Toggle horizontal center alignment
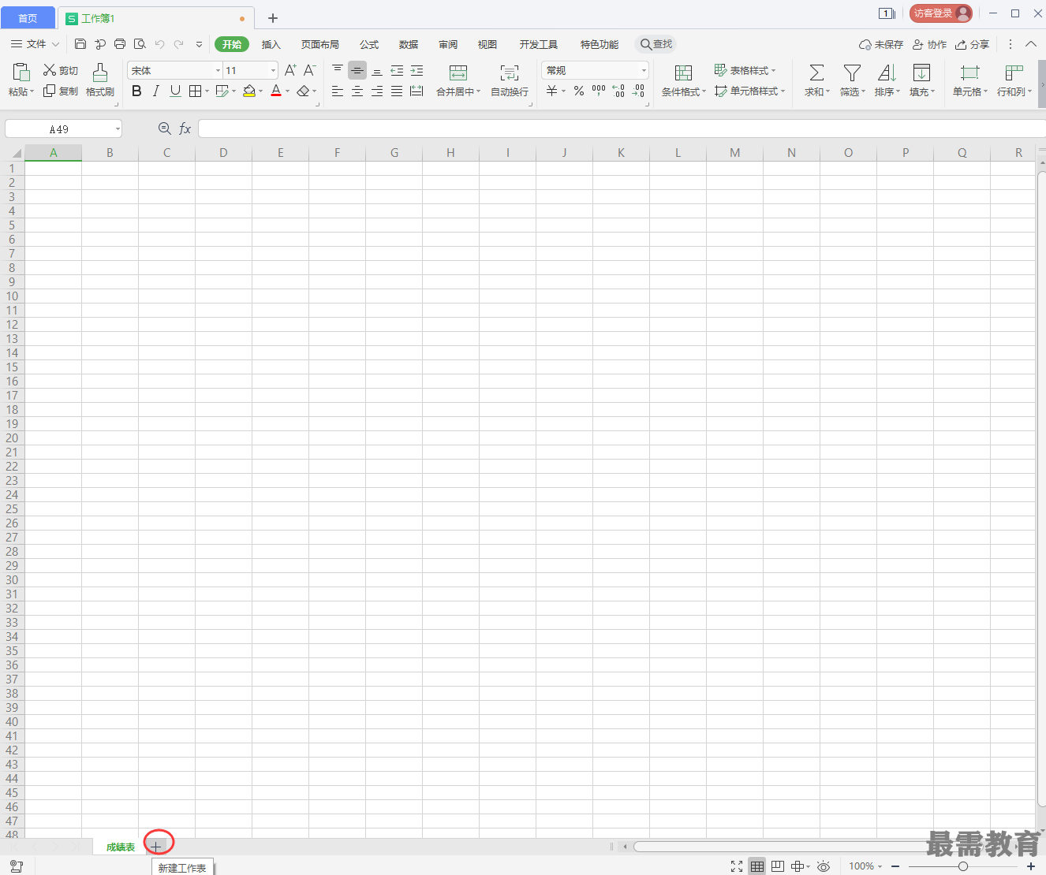 [x=357, y=91]
